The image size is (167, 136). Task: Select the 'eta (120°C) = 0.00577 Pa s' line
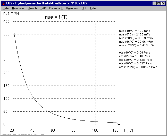point(138,67)
